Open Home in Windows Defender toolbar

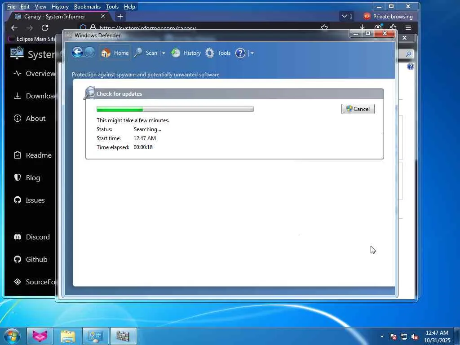pos(115,53)
